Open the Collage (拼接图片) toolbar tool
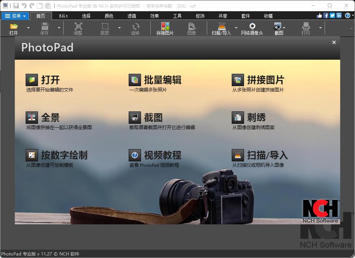 pos(165,26)
